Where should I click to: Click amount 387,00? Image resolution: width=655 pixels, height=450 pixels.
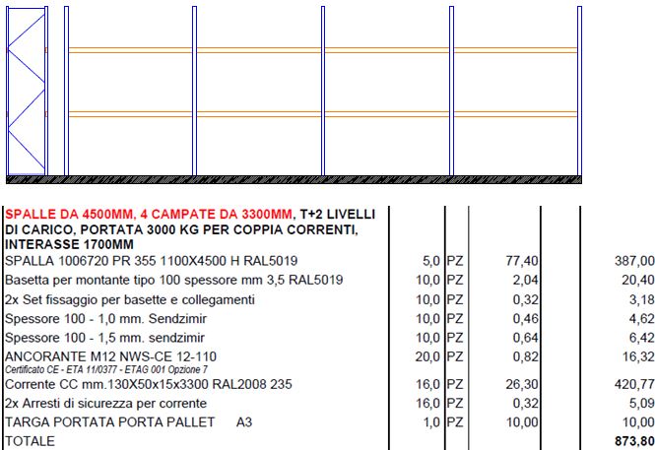pyautogui.click(x=634, y=261)
